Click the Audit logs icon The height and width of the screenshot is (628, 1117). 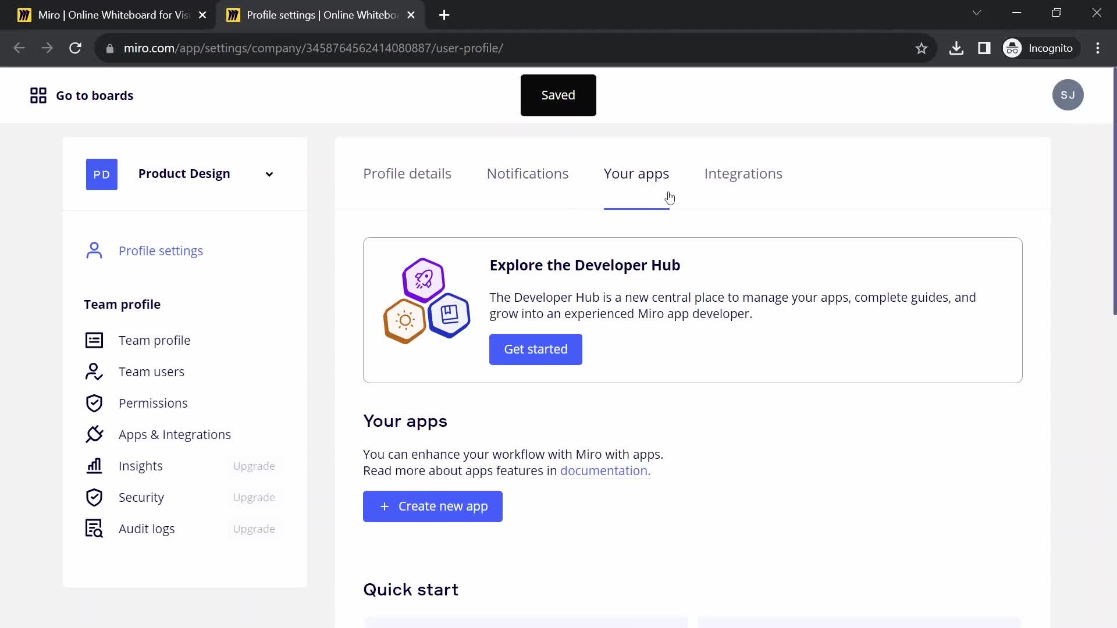(x=94, y=529)
